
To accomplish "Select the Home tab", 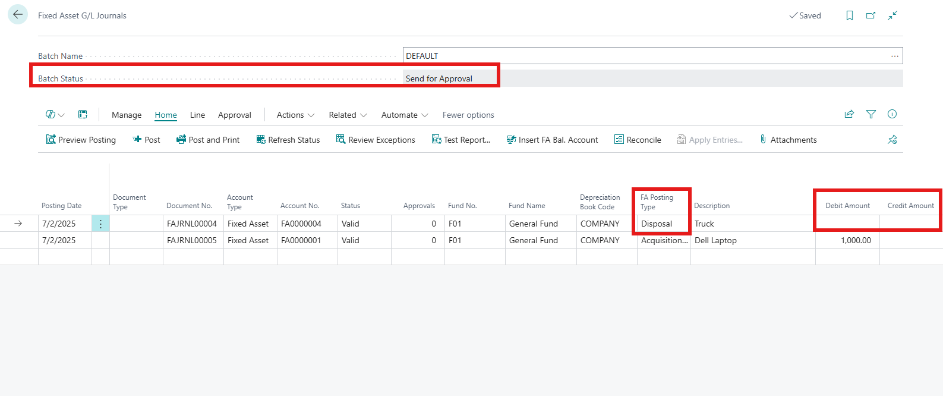I will pos(166,115).
